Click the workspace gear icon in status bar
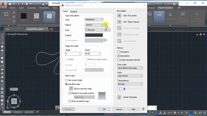The height and width of the screenshot is (116, 207). [x=175, y=113]
